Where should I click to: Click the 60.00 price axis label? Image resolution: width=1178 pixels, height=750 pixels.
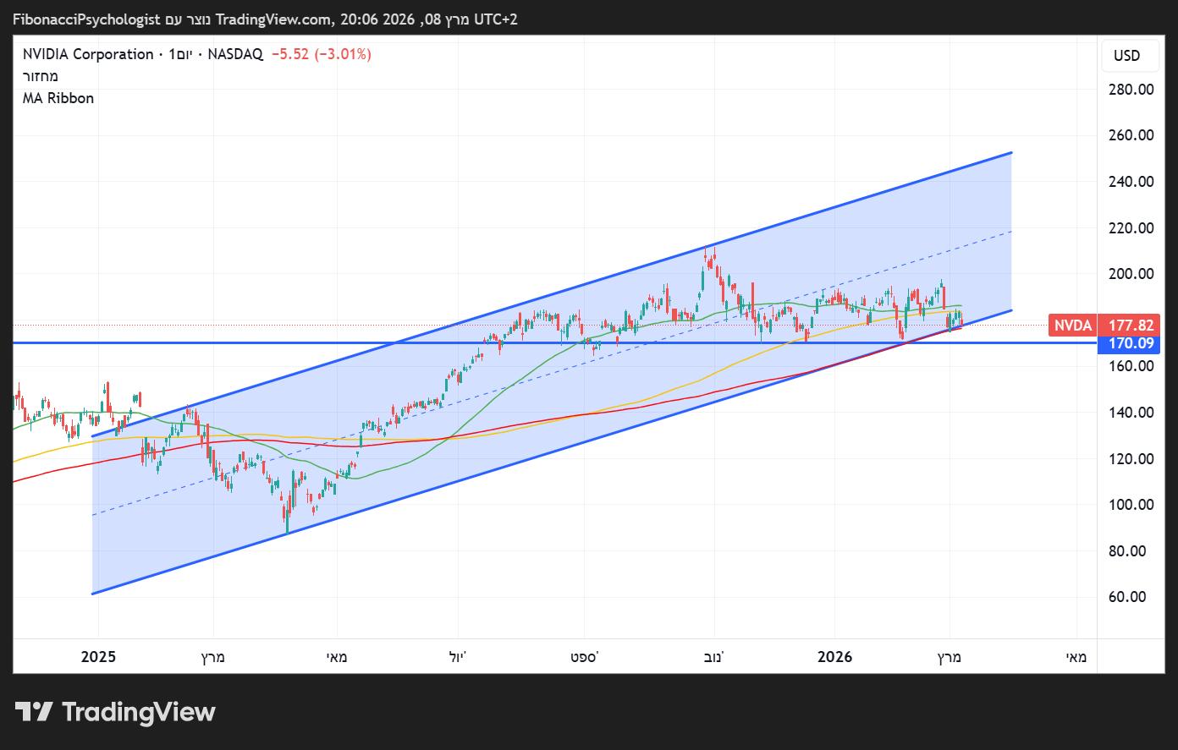(1128, 597)
